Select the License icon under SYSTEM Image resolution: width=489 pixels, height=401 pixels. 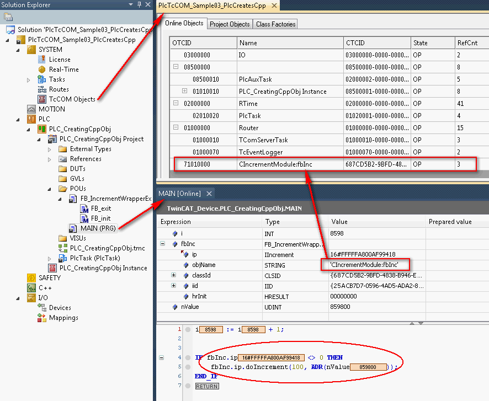(x=42, y=60)
